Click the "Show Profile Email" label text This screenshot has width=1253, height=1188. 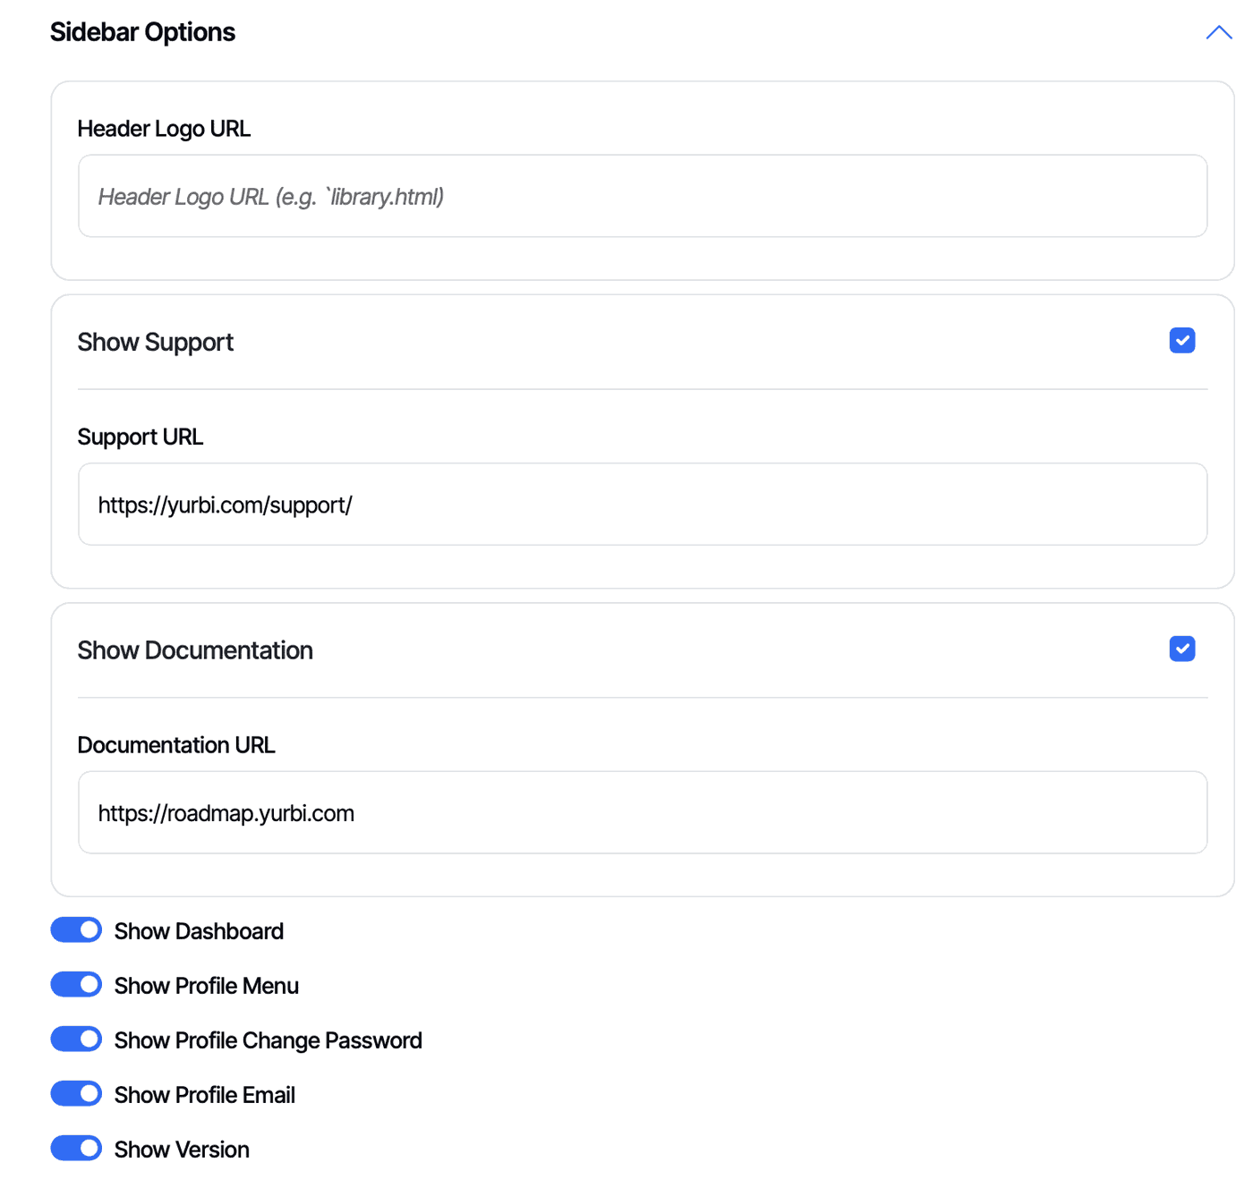click(x=204, y=1095)
